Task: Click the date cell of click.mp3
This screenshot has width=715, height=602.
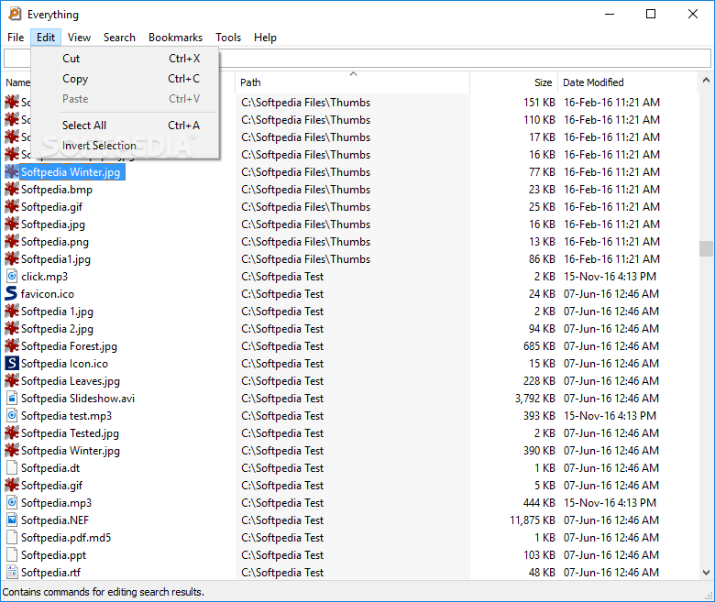Action: [610, 277]
